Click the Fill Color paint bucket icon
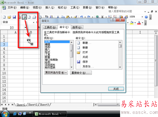 pos(132,23)
